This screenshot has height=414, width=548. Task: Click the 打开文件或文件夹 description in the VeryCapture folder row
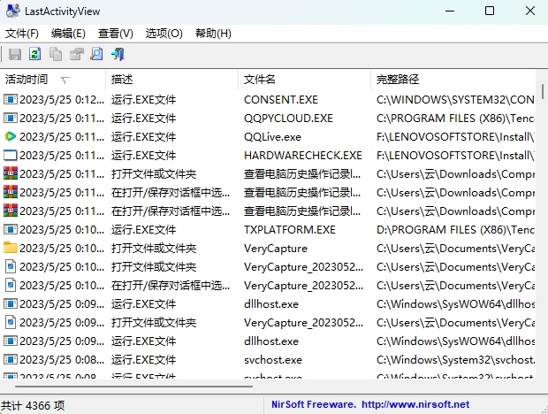pyautogui.click(x=154, y=249)
